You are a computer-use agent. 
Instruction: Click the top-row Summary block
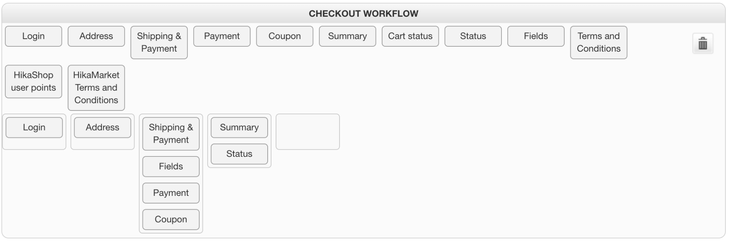pos(347,36)
